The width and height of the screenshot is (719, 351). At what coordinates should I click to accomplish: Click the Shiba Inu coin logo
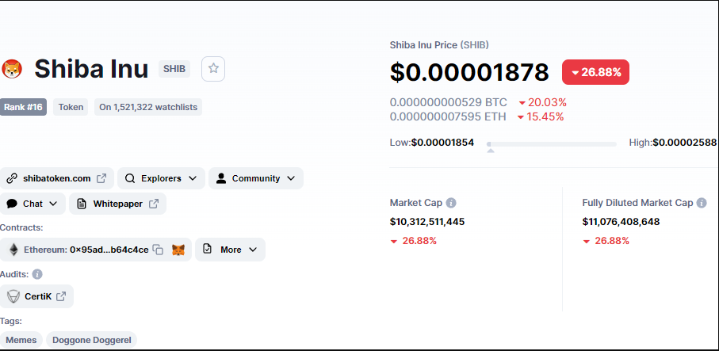12,69
